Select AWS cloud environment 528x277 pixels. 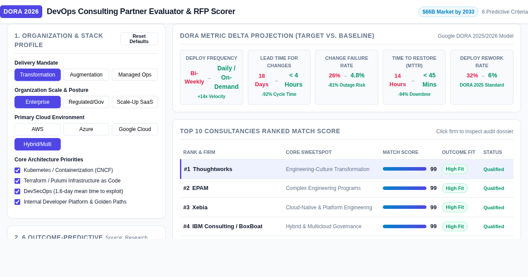pos(37,129)
